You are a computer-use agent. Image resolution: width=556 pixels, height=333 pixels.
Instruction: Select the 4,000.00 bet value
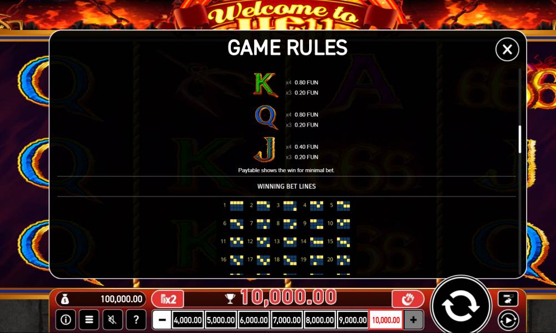click(x=188, y=320)
